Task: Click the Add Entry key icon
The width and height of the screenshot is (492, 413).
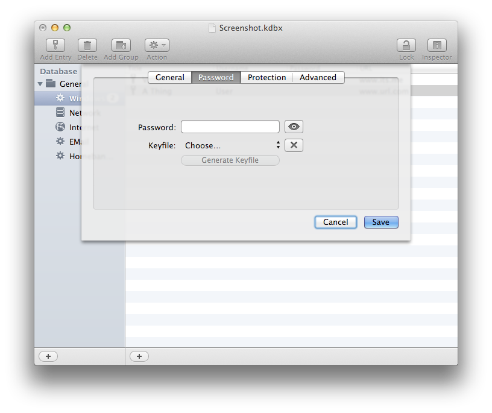Action: coord(55,45)
